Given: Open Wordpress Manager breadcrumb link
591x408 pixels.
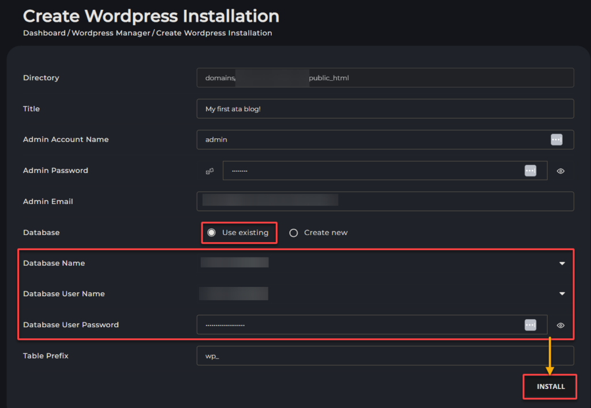Looking at the screenshot, I should [111, 33].
